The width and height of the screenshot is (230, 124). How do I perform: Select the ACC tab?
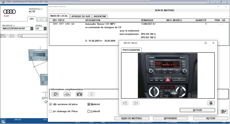(x=42, y=19)
